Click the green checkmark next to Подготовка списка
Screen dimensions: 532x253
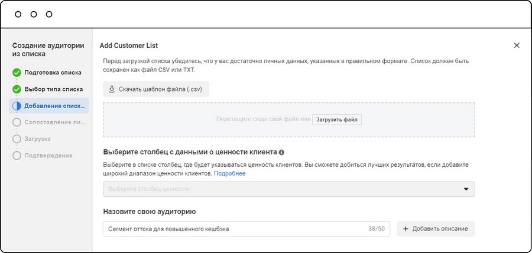click(17, 73)
